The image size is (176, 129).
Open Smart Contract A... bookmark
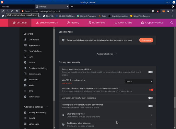[x=118, y=16]
